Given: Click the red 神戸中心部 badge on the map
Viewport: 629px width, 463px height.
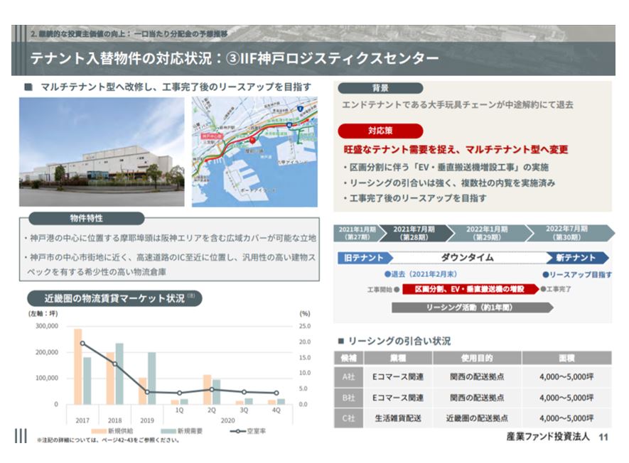Looking at the screenshot, I should coord(213,136).
